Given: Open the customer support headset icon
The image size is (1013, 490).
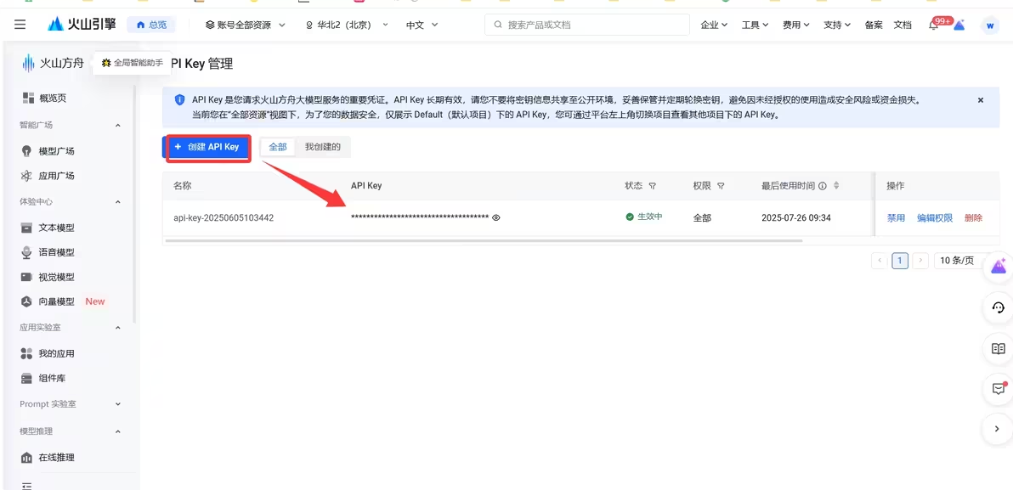Looking at the screenshot, I should pos(997,307).
